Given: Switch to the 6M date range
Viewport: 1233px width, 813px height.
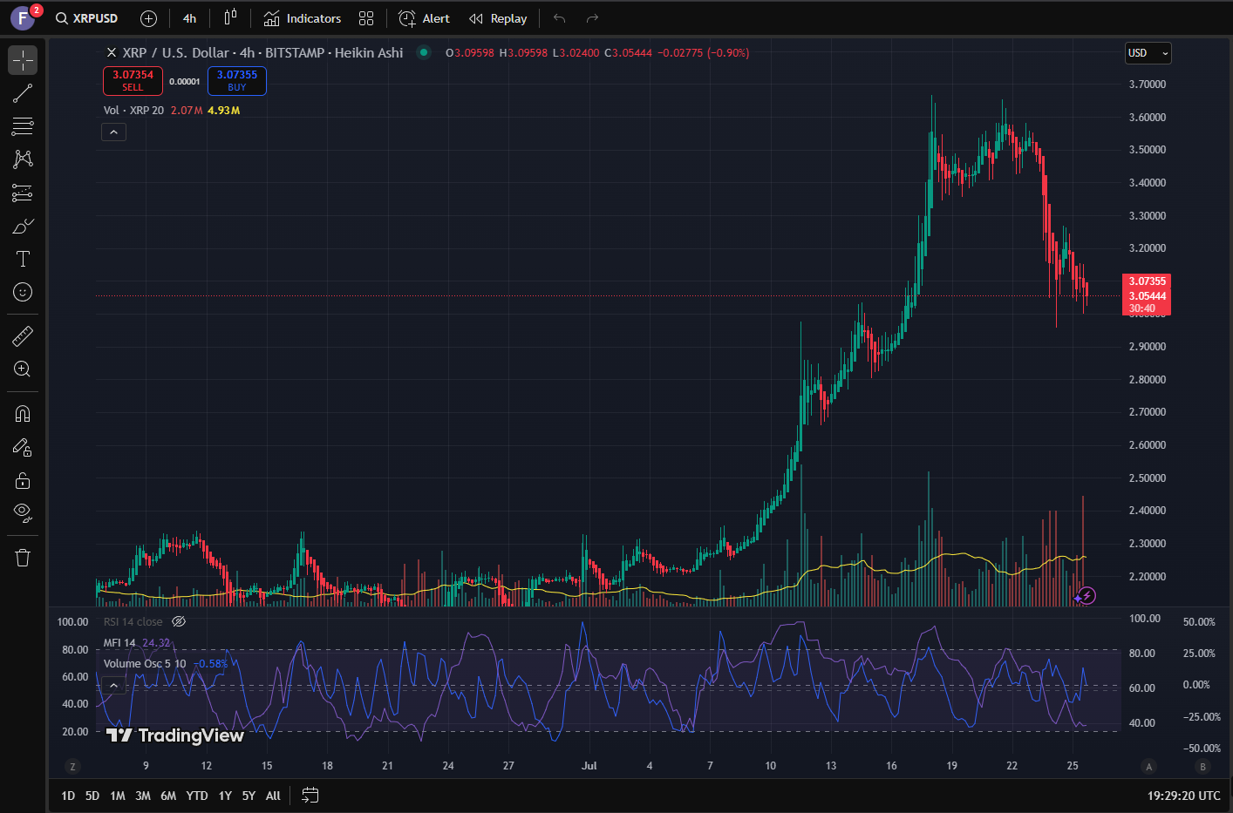Looking at the screenshot, I should (168, 796).
